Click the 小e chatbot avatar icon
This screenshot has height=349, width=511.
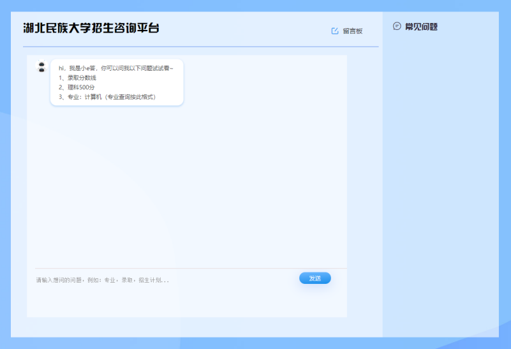point(41,67)
